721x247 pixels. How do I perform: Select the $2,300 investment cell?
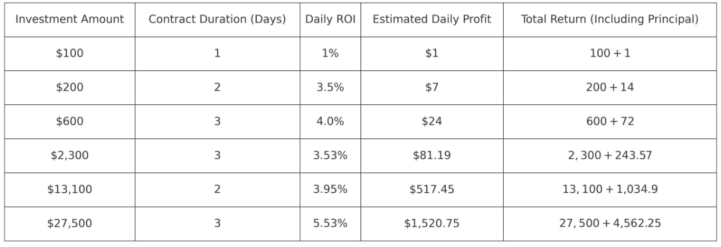pos(70,155)
